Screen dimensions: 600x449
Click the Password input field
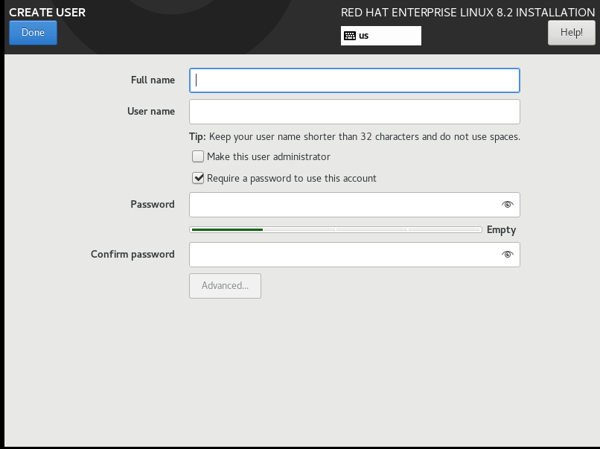(354, 205)
